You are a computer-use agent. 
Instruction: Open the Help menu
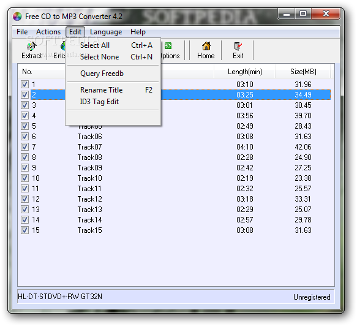click(x=138, y=32)
